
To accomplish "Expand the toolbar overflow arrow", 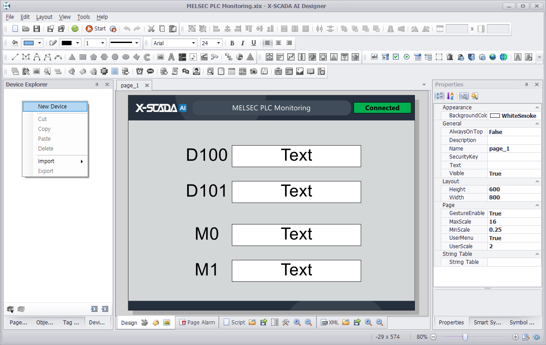I will (539, 57).
